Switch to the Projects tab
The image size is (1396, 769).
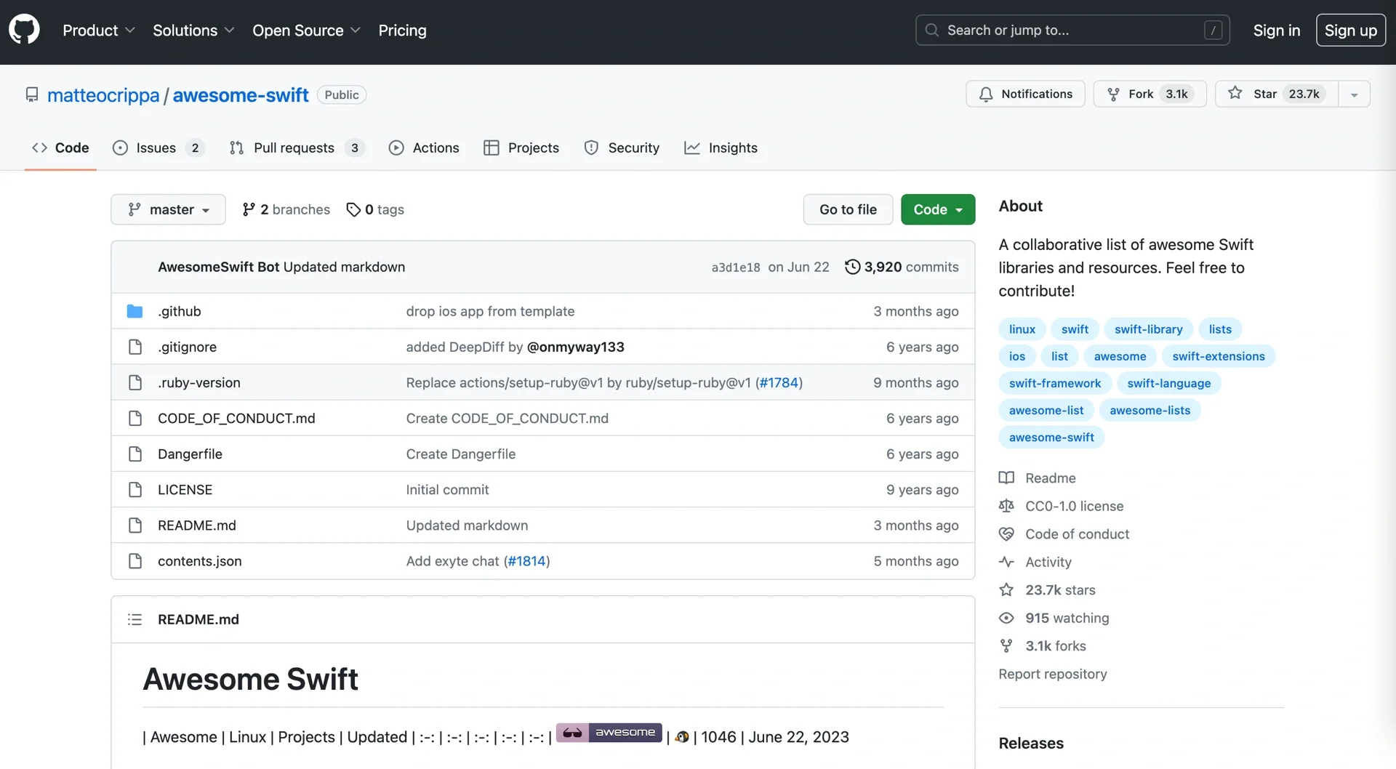pos(521,148)
